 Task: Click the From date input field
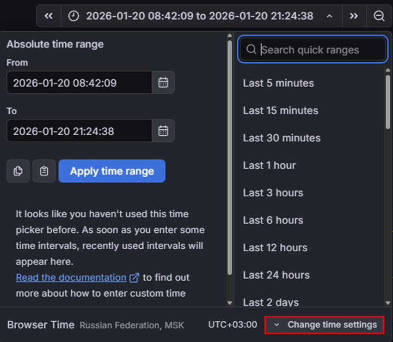80,83
